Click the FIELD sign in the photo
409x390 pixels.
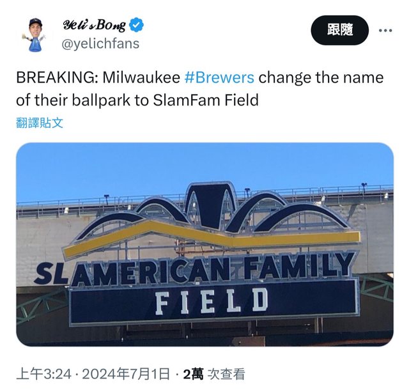212,303
